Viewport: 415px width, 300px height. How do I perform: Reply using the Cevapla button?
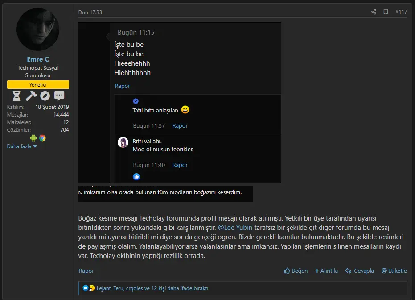[x=359, y=271]
